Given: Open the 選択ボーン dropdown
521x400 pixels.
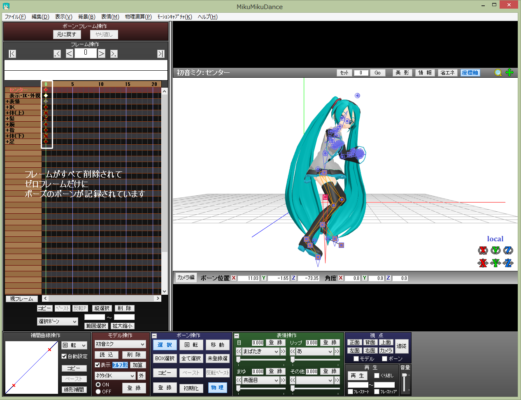Looking at the screenshot, I should coord(58,321).
